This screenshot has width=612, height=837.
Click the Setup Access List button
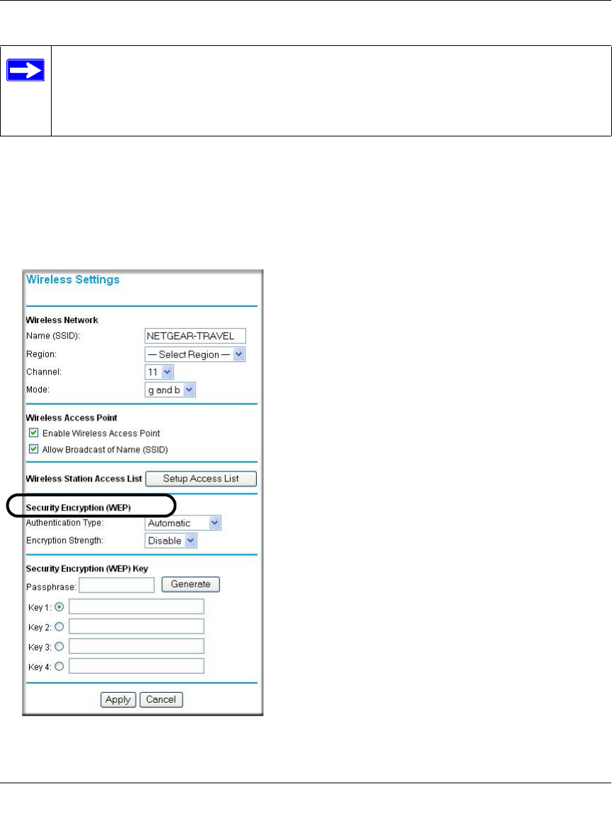pyautogui.click(x=201, y=479)
